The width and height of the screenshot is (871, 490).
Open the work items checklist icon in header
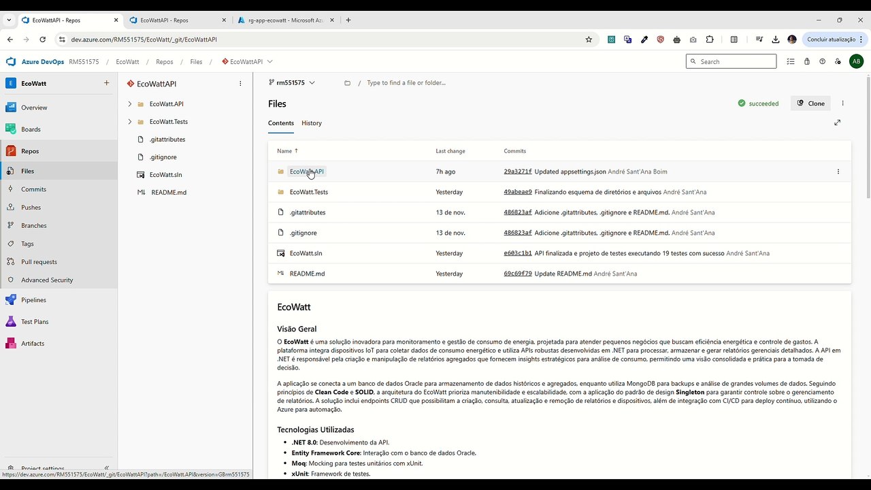791,61
